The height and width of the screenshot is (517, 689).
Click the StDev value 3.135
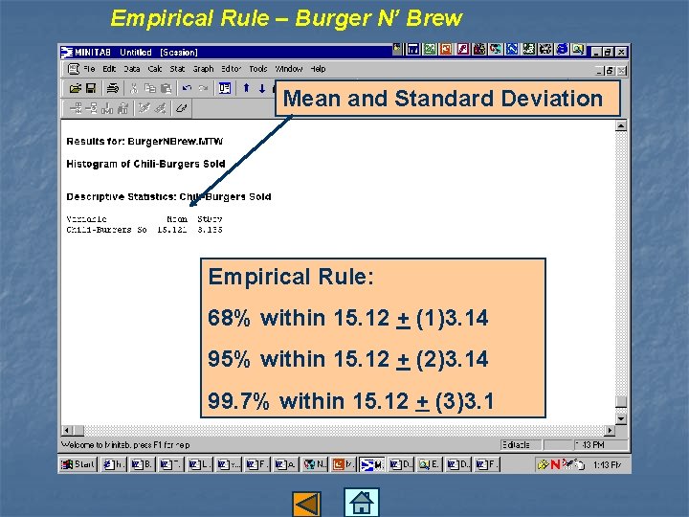[210, 230]
